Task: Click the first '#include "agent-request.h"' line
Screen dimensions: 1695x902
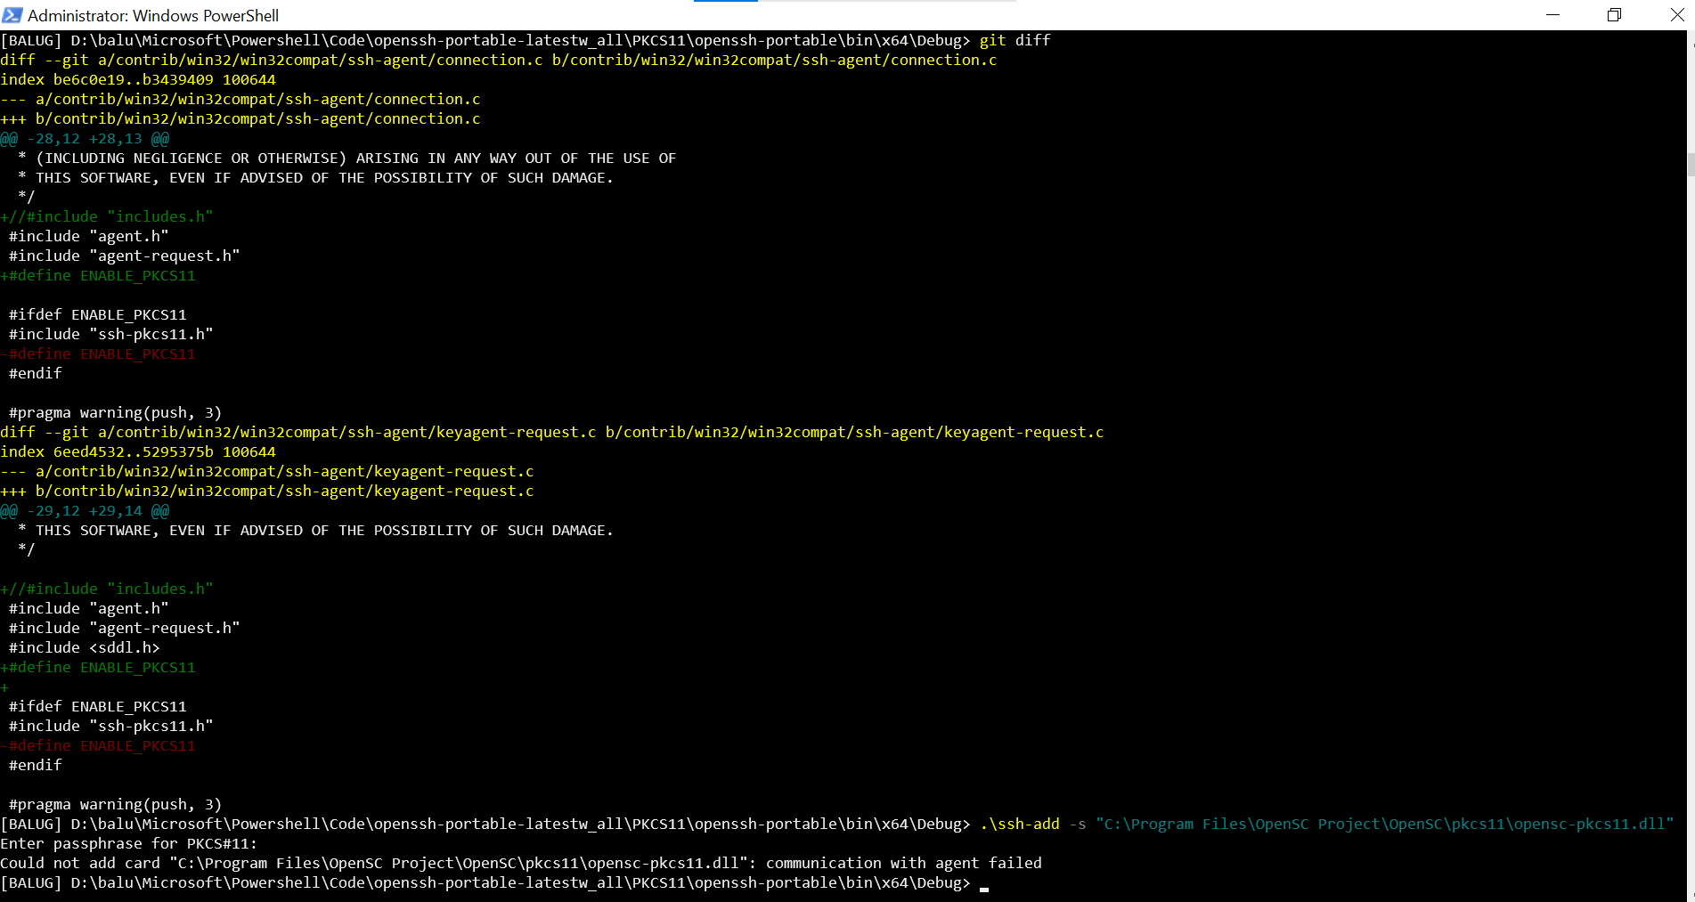Action: [124, 256]
